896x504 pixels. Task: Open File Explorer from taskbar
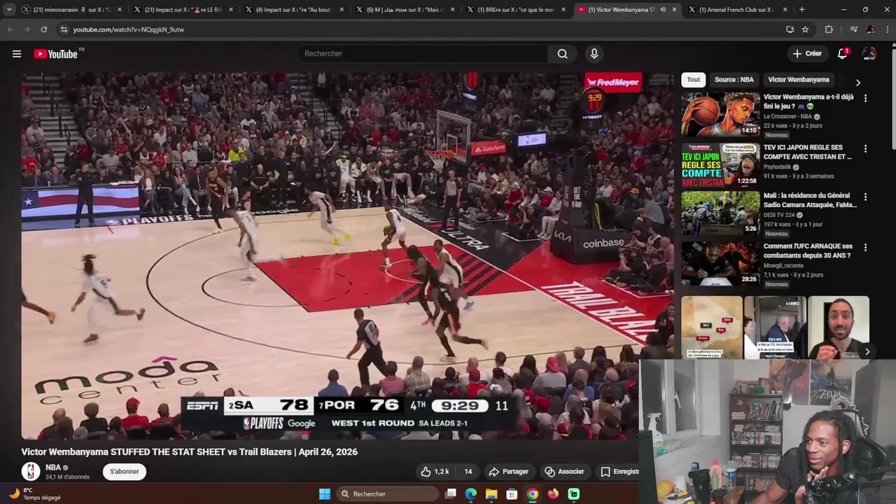[x=491, y=494]
